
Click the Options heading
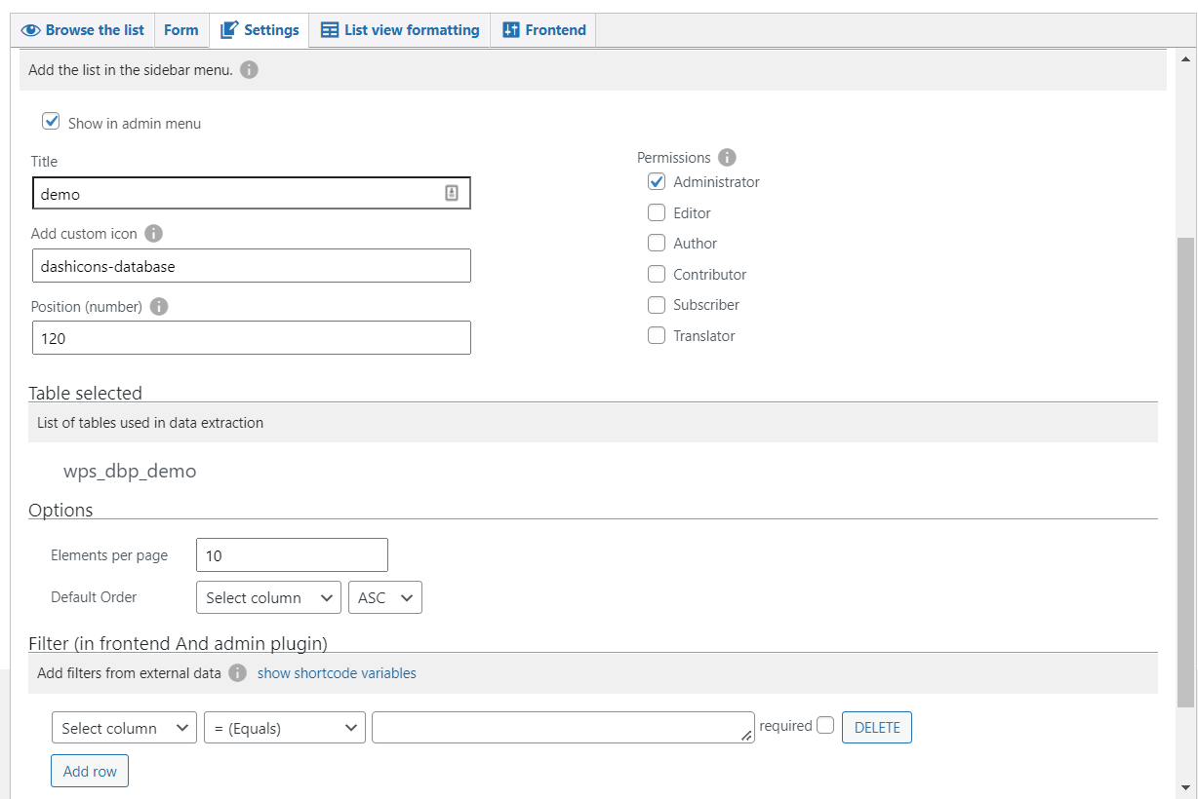tap(60, 510)
